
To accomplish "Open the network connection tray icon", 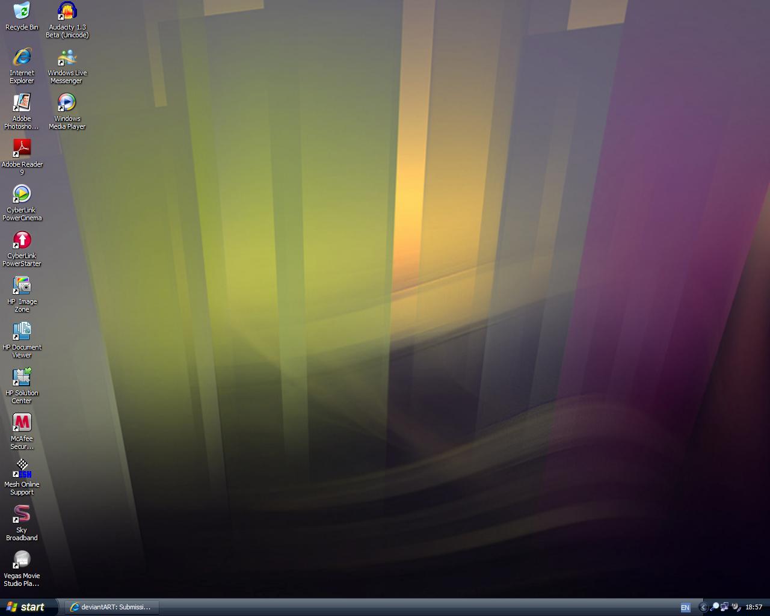I will click(x=725, y=608).
